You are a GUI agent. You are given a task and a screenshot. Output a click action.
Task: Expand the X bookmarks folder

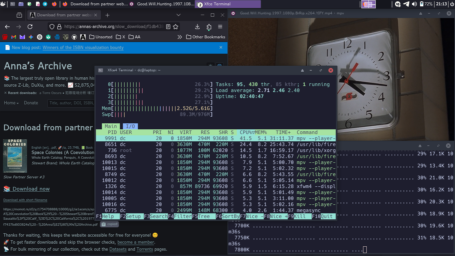[x=120, y=37]
